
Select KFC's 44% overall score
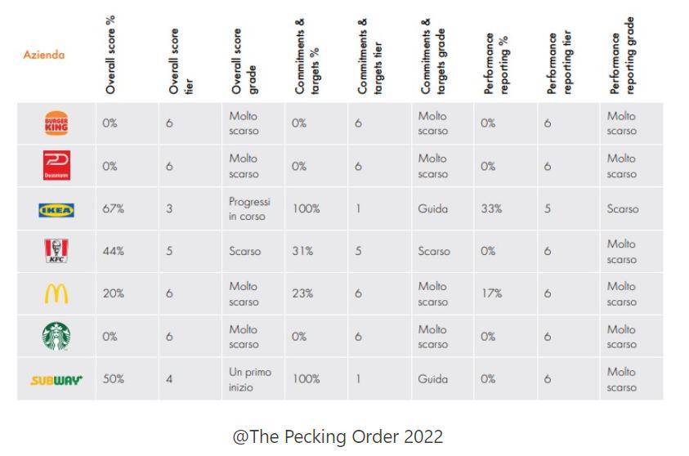pos(114,252)
